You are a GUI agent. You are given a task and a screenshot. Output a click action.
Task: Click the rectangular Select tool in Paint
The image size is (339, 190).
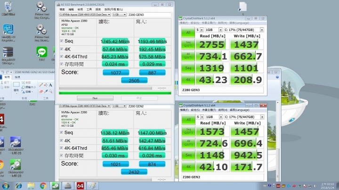pos(16,84)
